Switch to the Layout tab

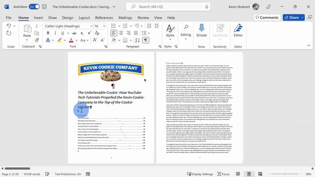(84, 18)
